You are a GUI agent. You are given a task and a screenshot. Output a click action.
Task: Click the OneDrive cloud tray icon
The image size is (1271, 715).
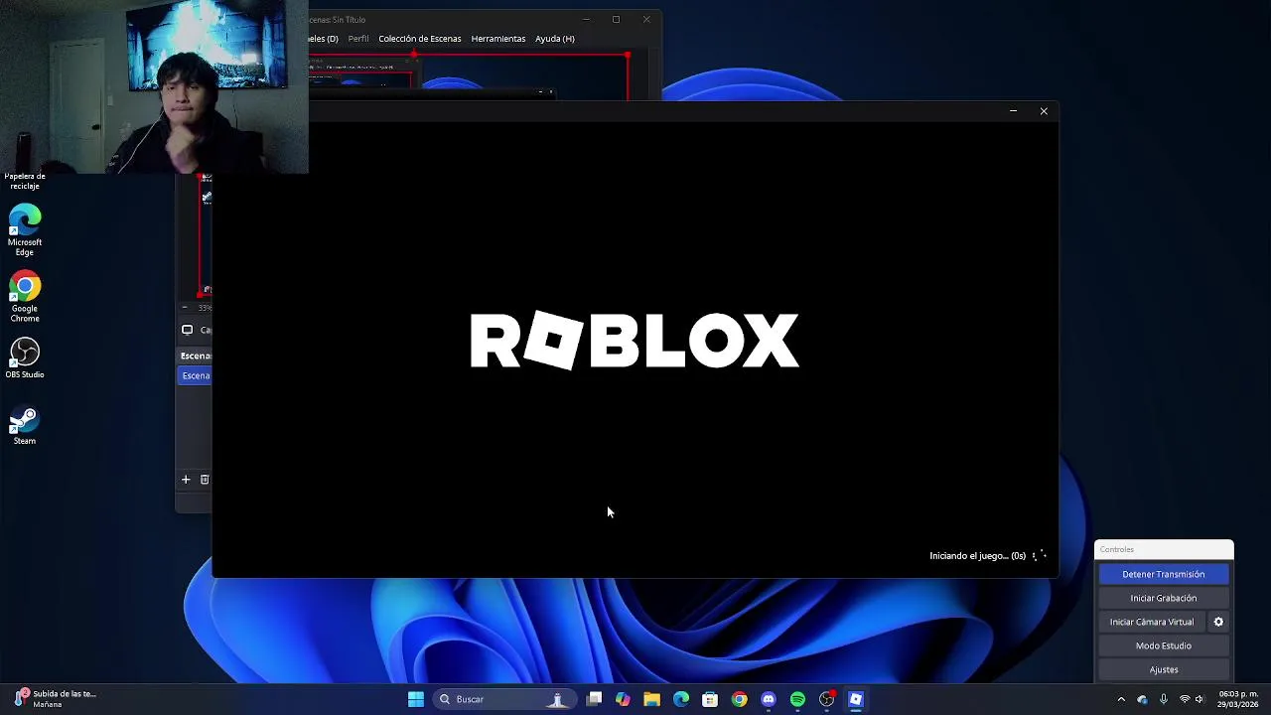(x=1142, y=699)
